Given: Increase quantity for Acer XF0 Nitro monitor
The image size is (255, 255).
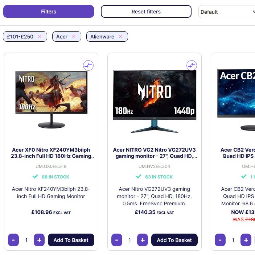Looking at the screenshot, I should click(39, 240).
